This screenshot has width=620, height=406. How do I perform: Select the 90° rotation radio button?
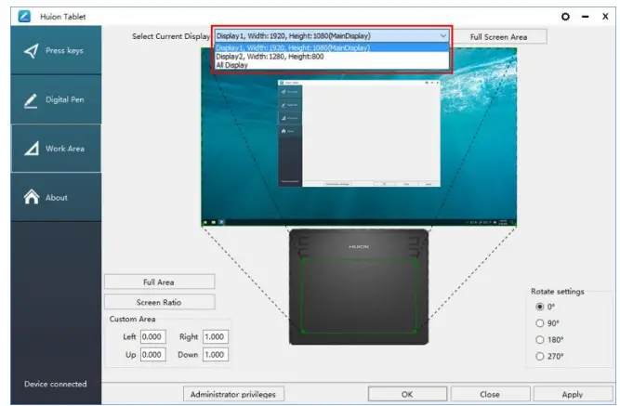[x=540, y=323]
